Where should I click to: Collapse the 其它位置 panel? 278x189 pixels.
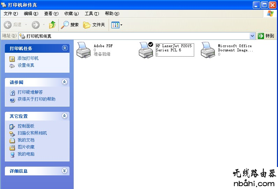[x=65, y=116]
